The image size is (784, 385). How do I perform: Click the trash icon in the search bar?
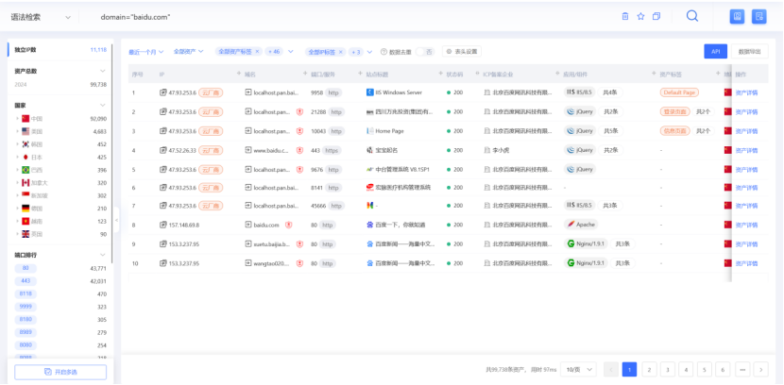[625, 16]
